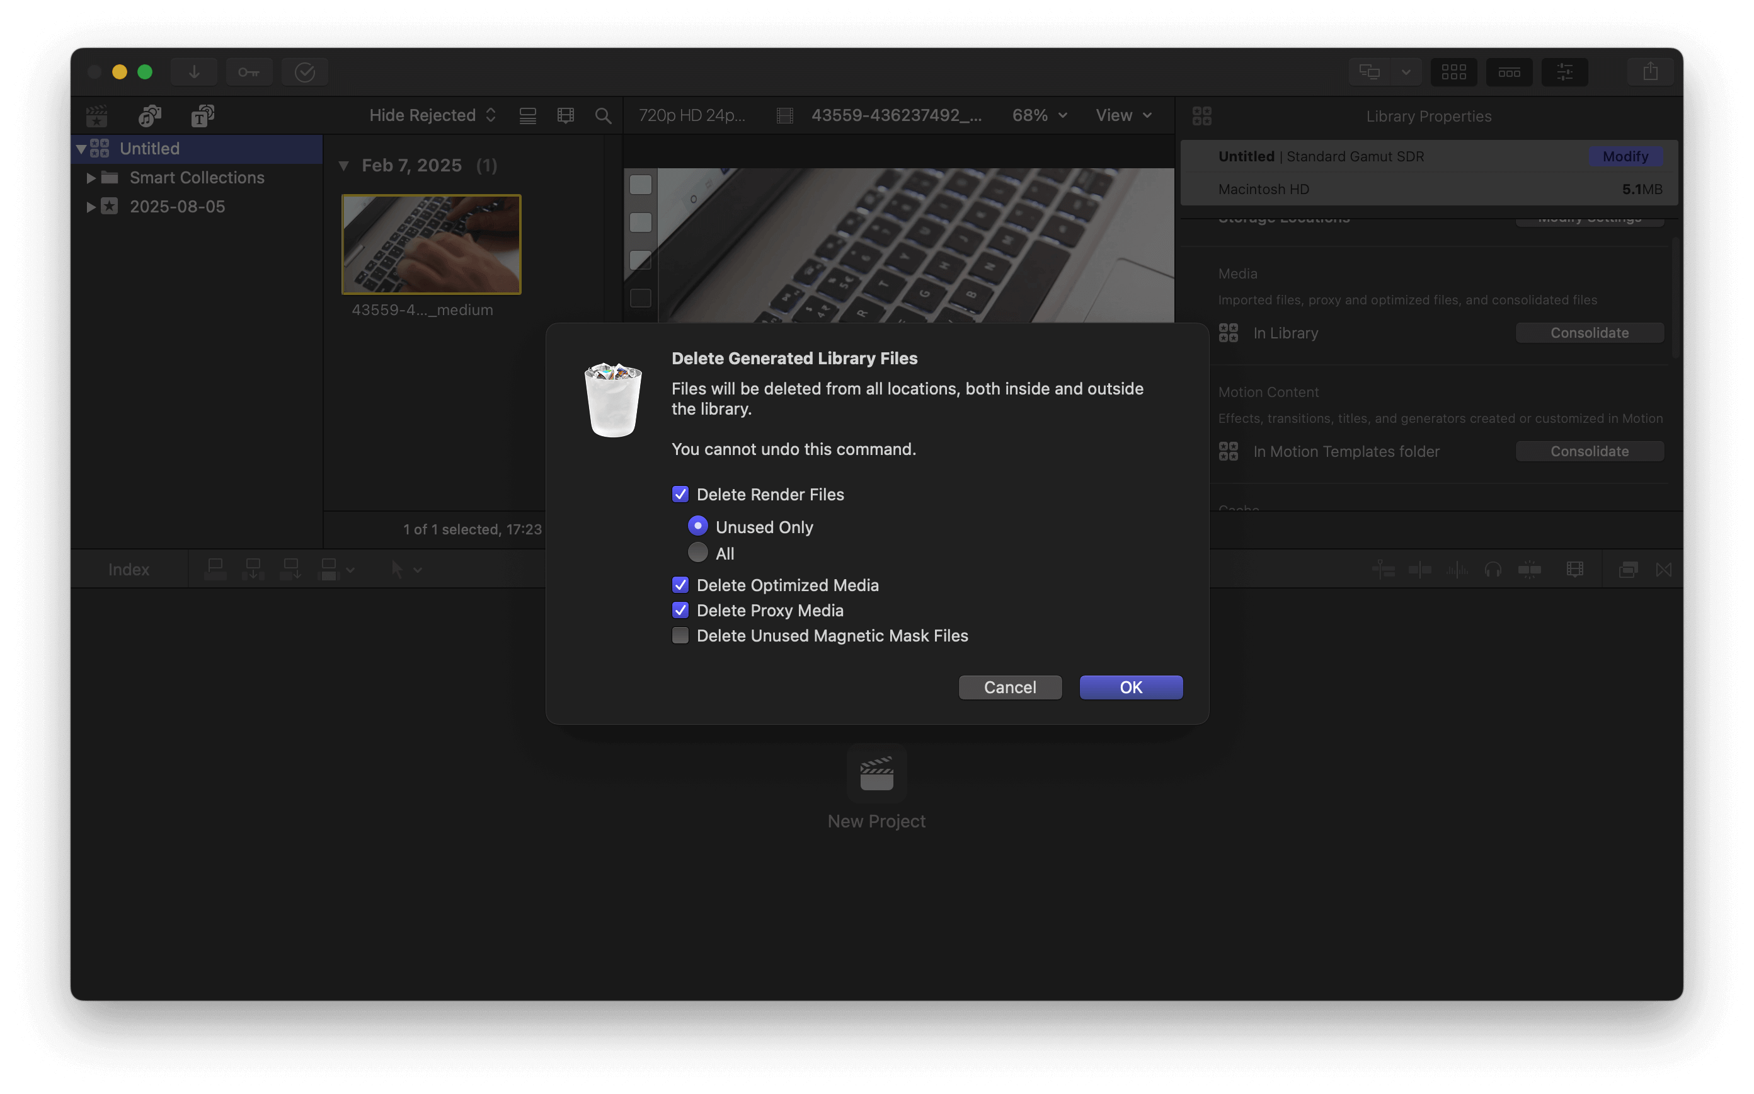
Task: Select 2025-08-05 event in sidebar
Action: point(177,207)
